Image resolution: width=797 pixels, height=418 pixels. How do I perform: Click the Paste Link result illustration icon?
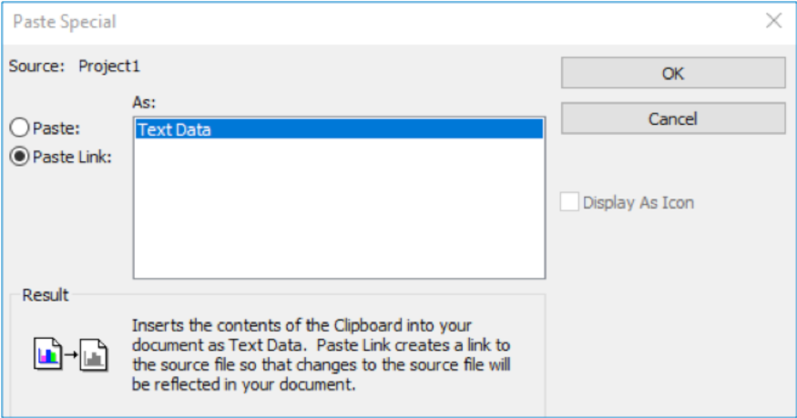(x=70, y=353)
